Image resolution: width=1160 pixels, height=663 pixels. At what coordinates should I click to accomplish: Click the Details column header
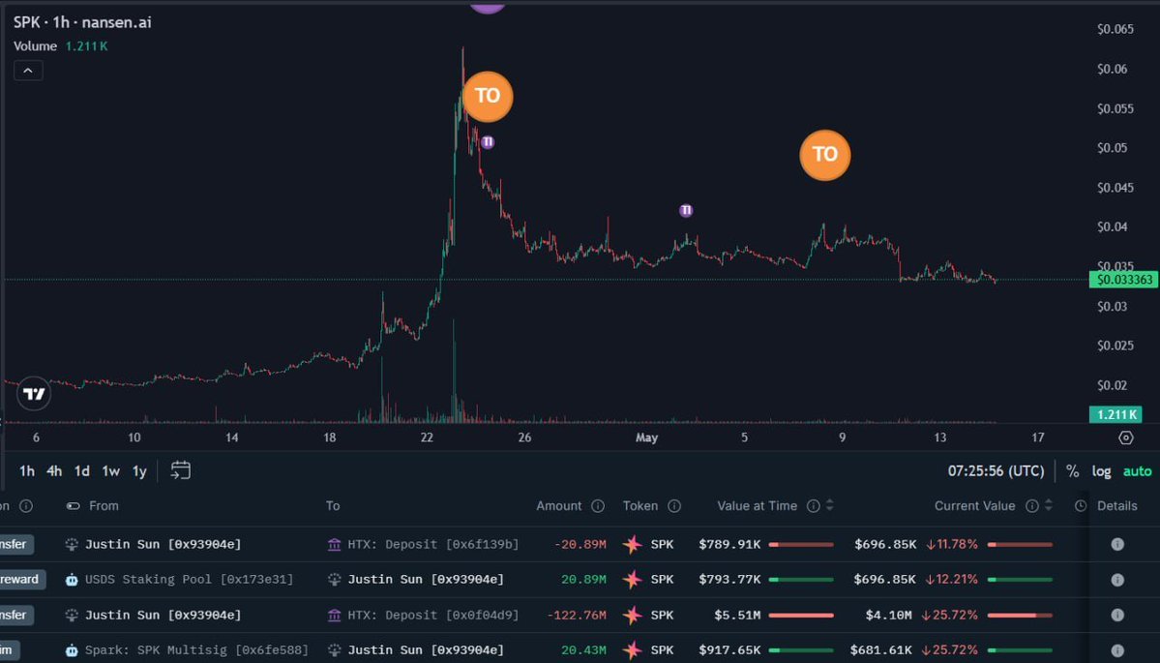tap(1117, 506)
